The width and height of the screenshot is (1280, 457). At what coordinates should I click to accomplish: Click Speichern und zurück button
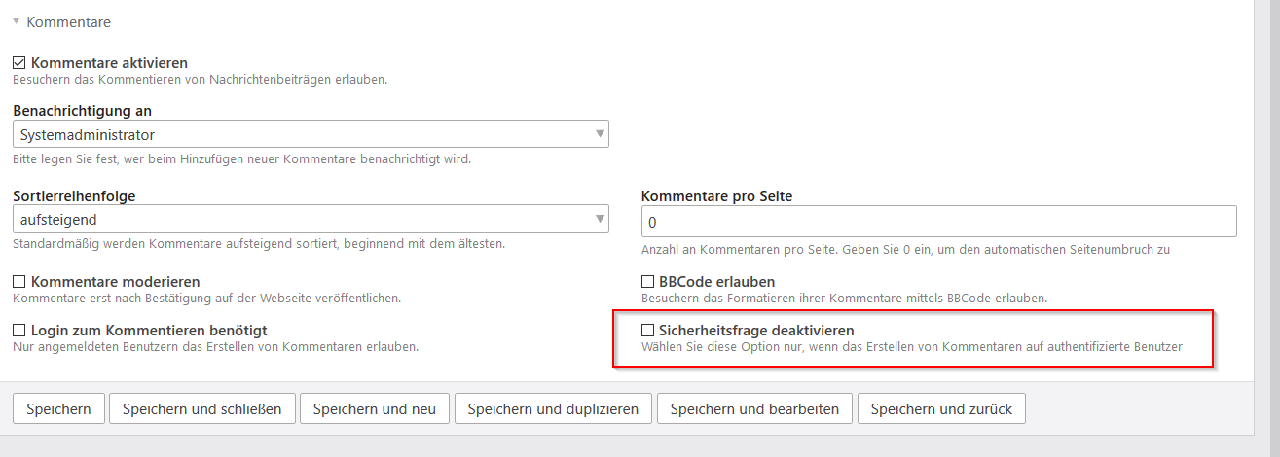point(941,409)
